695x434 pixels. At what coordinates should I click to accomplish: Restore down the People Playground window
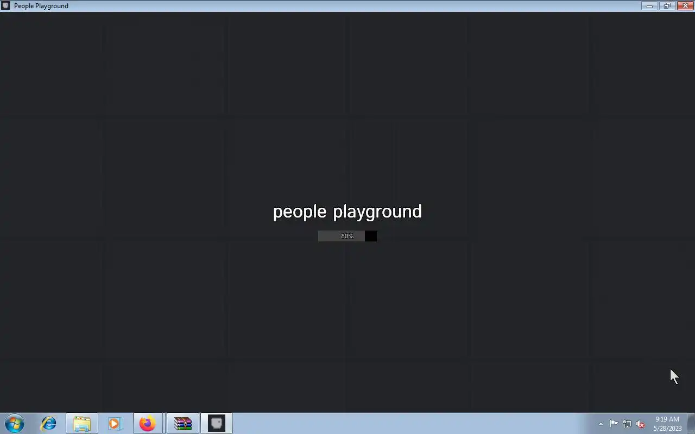pos(667,5)
